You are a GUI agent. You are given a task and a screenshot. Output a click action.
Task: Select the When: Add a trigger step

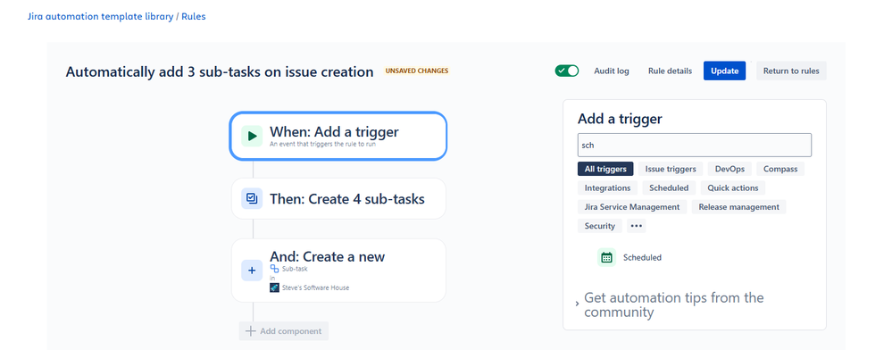click(338, 136)
